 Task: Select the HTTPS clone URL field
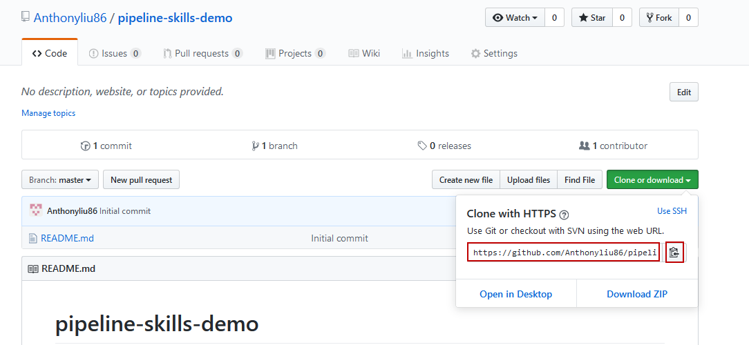pos(564,253)
